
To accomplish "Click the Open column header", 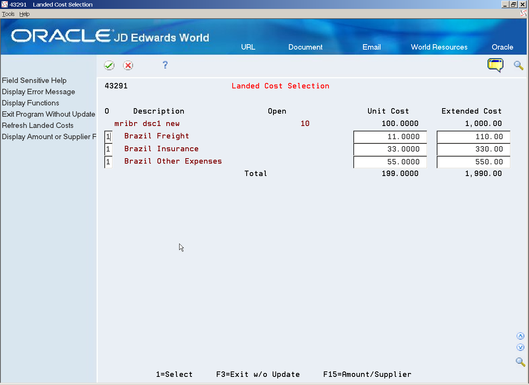I will click(x=277, y=111).
